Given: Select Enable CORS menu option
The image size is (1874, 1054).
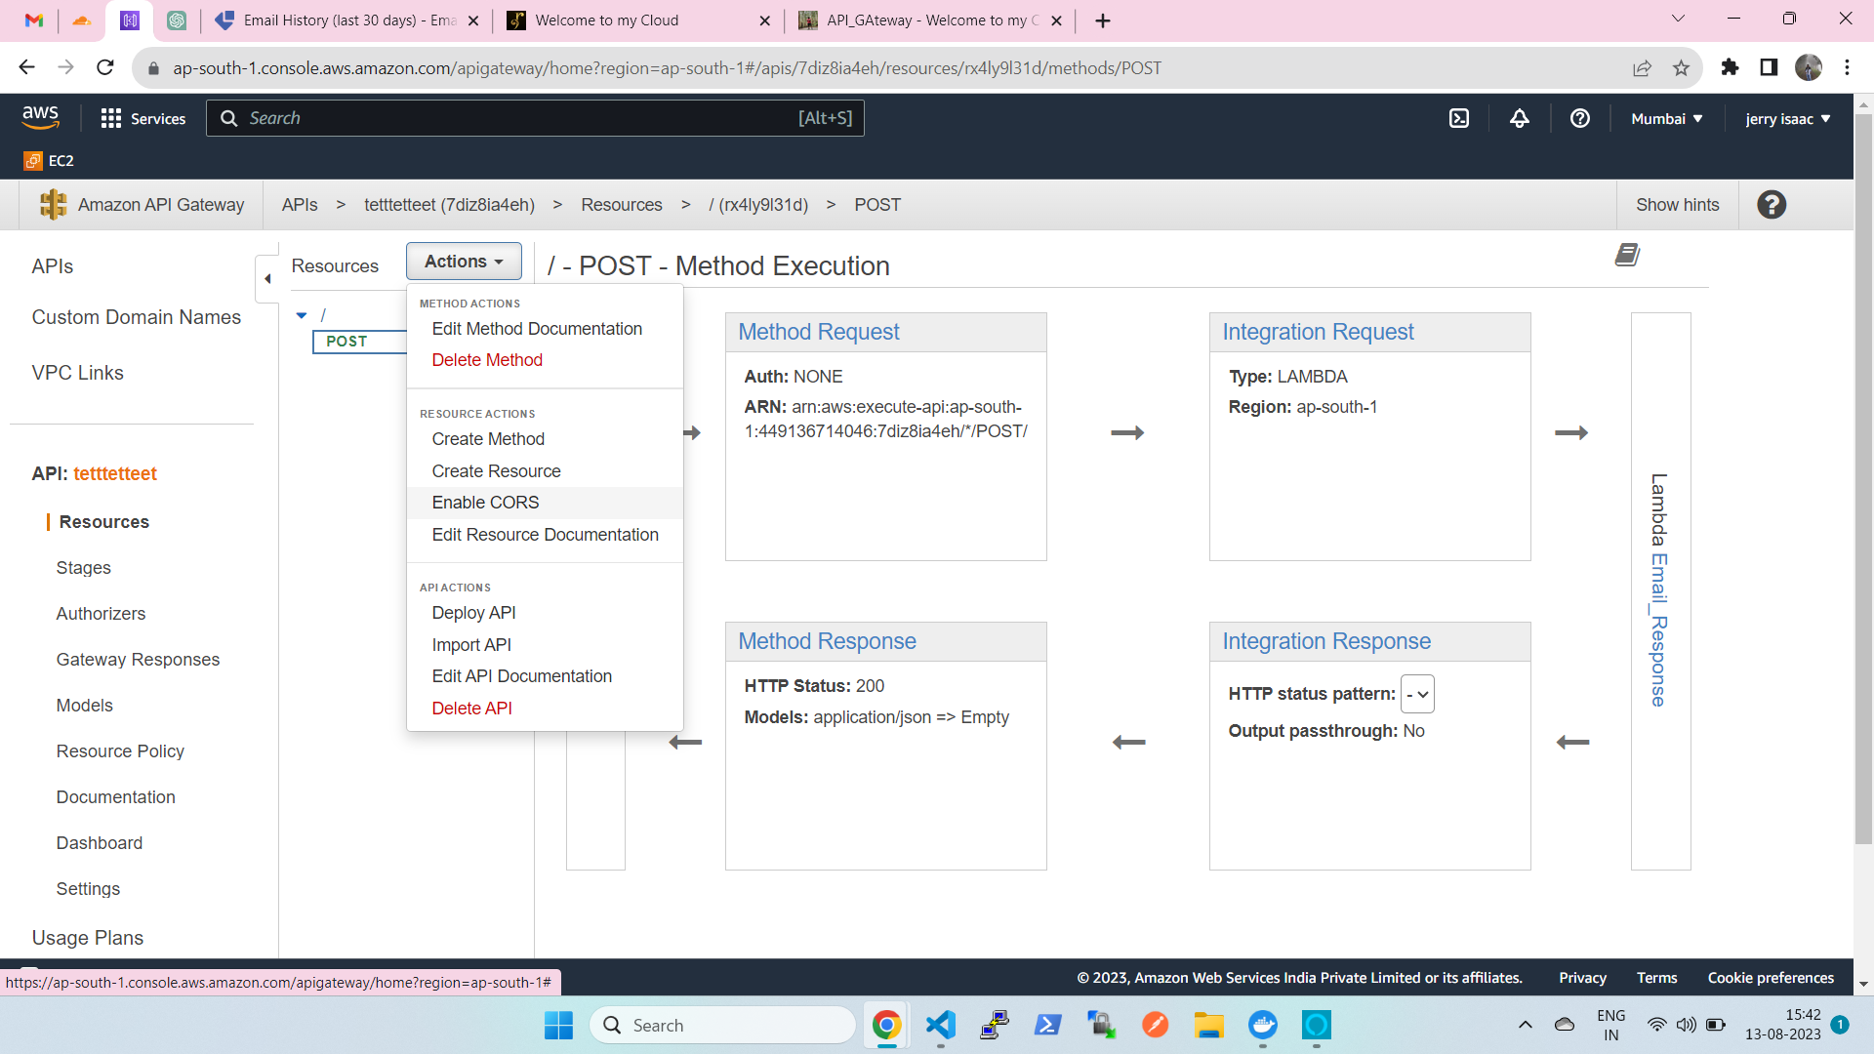Looking at the screenshot, I should coord(485,503).
